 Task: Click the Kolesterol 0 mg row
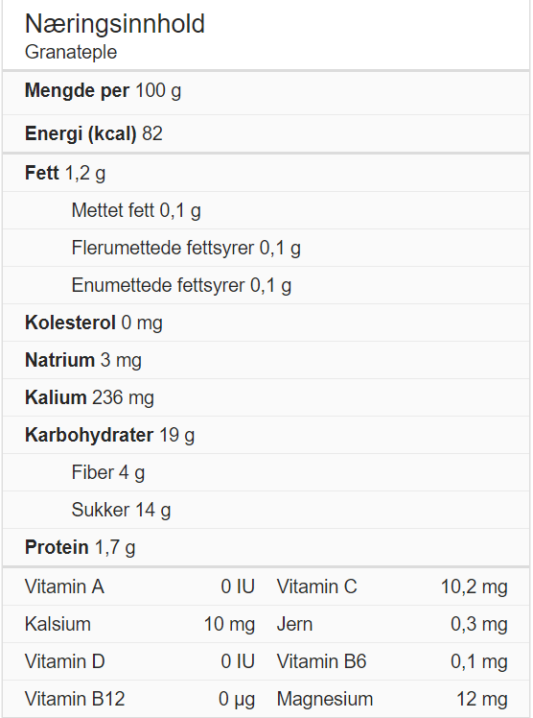click(266, 323)
